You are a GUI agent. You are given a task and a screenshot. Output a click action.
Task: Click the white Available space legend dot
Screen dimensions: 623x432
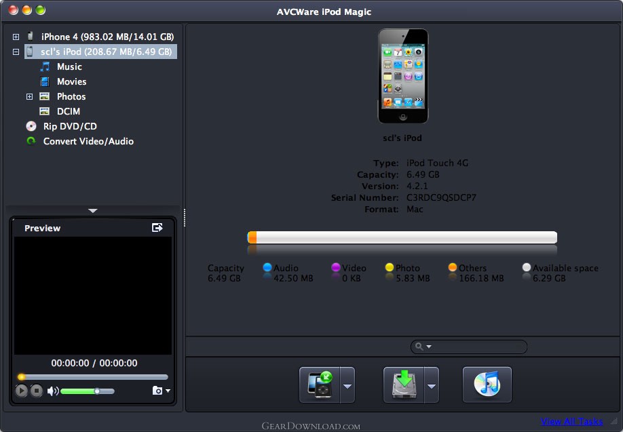527,267
